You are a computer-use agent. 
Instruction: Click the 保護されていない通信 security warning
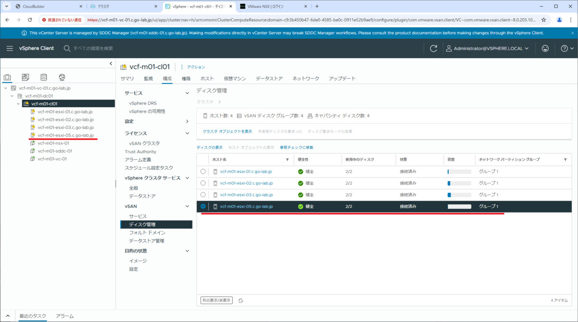[x=61, y=20]
